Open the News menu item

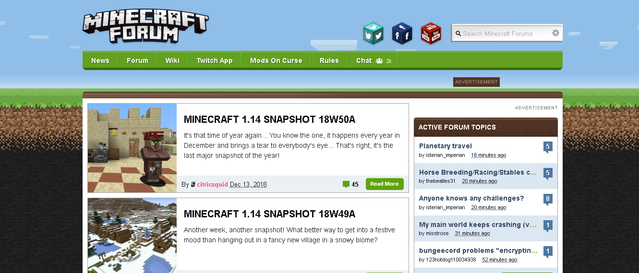point(100,60)
